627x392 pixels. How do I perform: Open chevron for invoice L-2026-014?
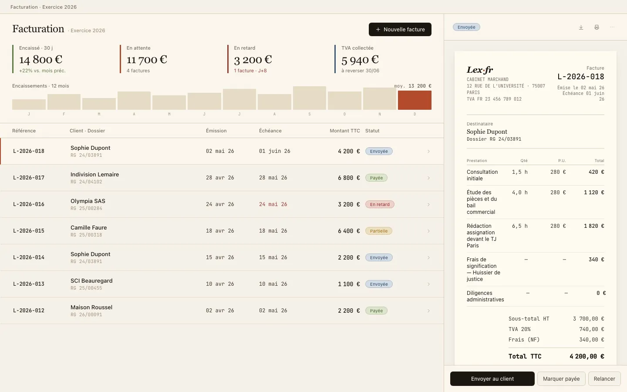(x=428, y=257)
